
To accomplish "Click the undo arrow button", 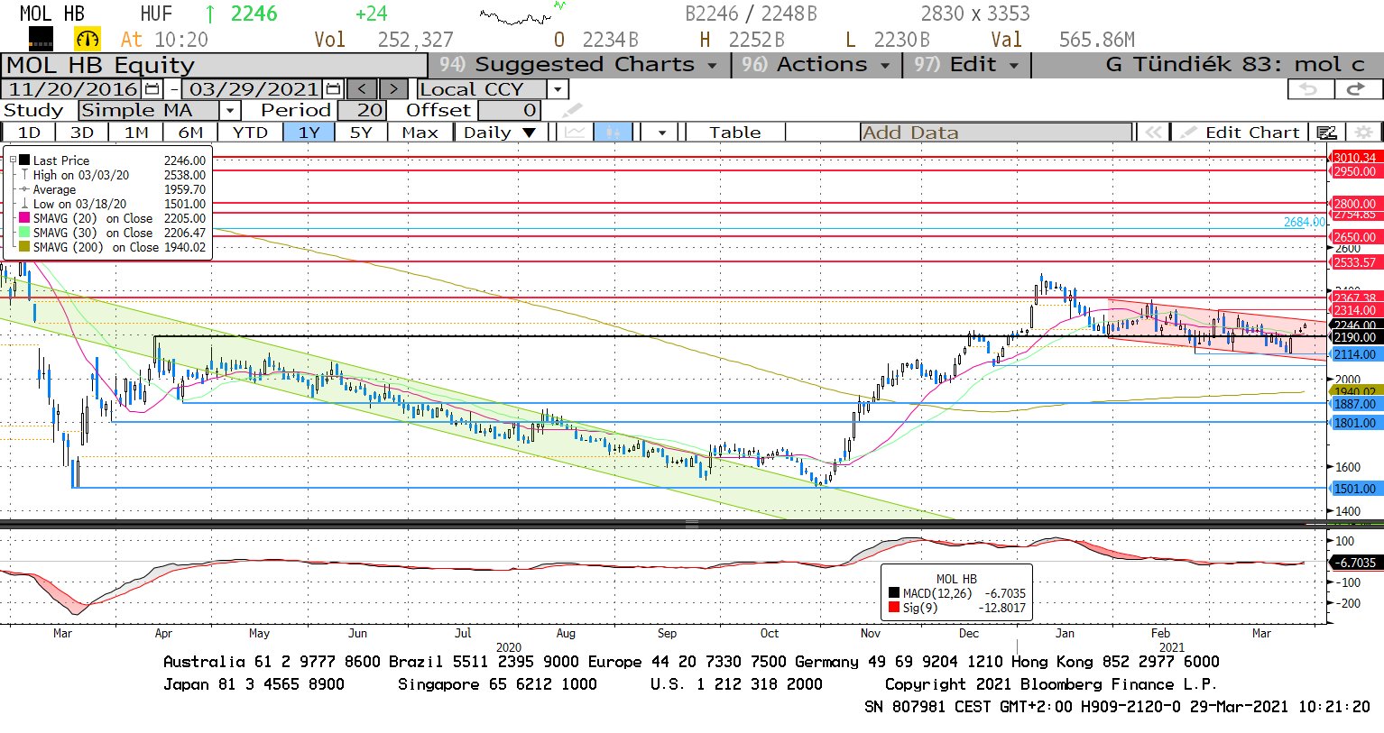I will (x=1308, y=89).
